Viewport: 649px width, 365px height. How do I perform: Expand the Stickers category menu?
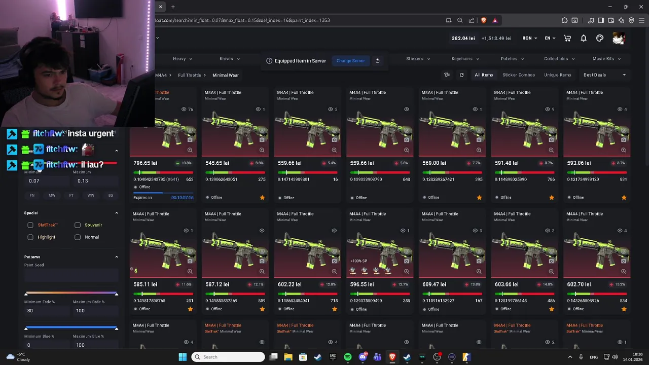click(418, 59)
